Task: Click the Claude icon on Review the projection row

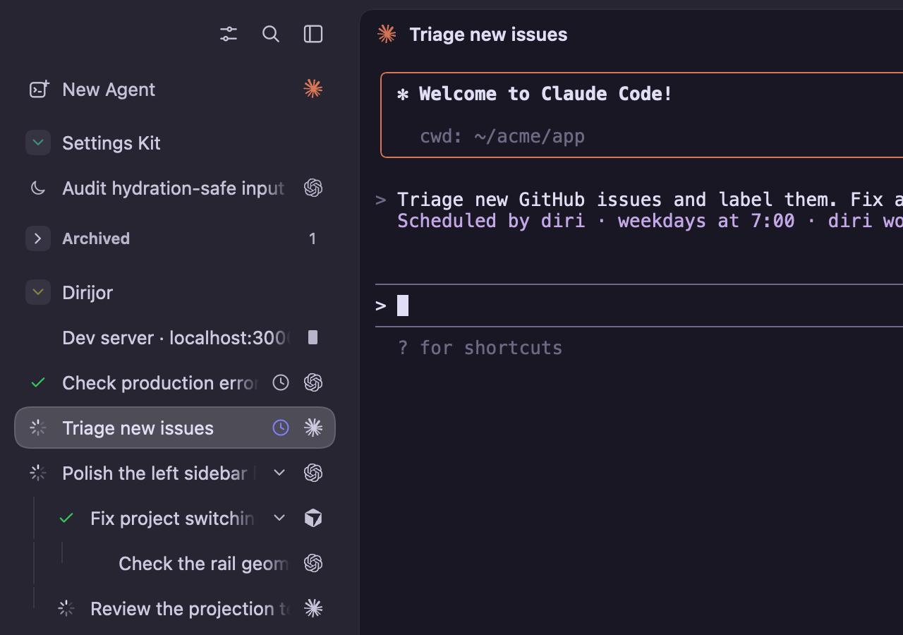Action: [313, 608]
